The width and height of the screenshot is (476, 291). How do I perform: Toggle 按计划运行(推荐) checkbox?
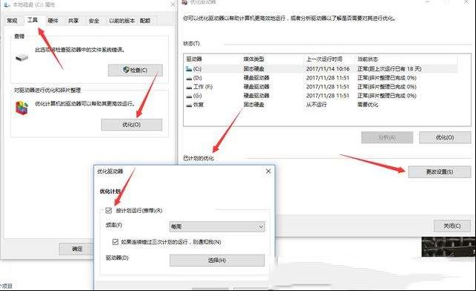point(109,210)
